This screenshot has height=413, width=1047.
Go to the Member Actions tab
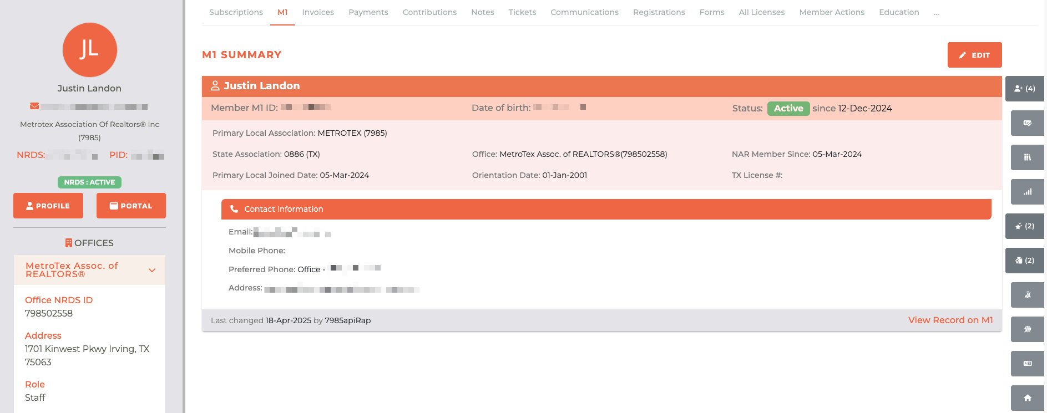coord(831,12)
